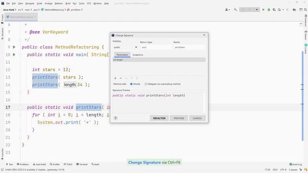Open the Analyze menu
The width and height of the screenshot is (308, 173).
tap(48, 3)
